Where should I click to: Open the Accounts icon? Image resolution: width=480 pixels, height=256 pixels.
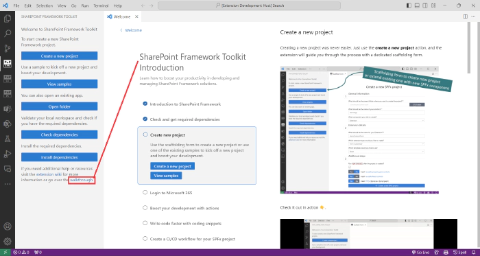point(8,226)
